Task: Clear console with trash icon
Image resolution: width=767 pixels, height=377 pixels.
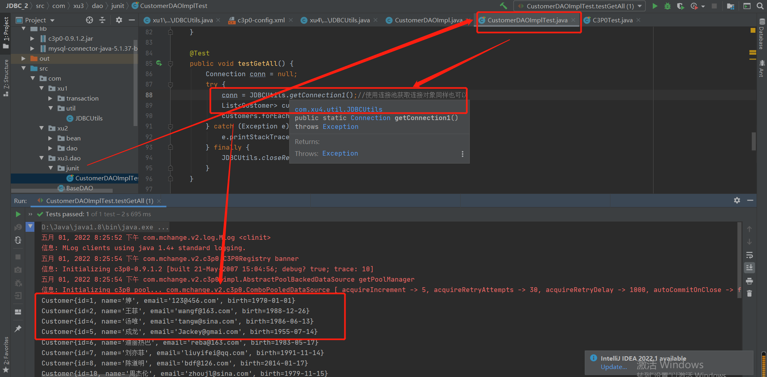Action: (749, 294)
